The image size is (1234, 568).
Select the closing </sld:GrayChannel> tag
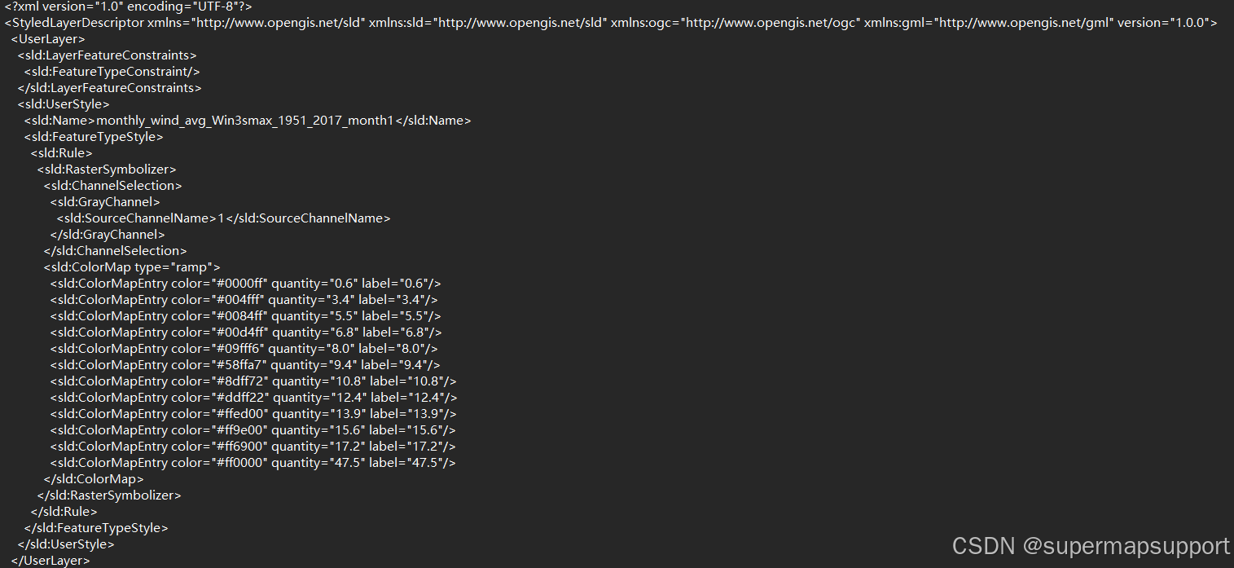click(x=108, y=235)
